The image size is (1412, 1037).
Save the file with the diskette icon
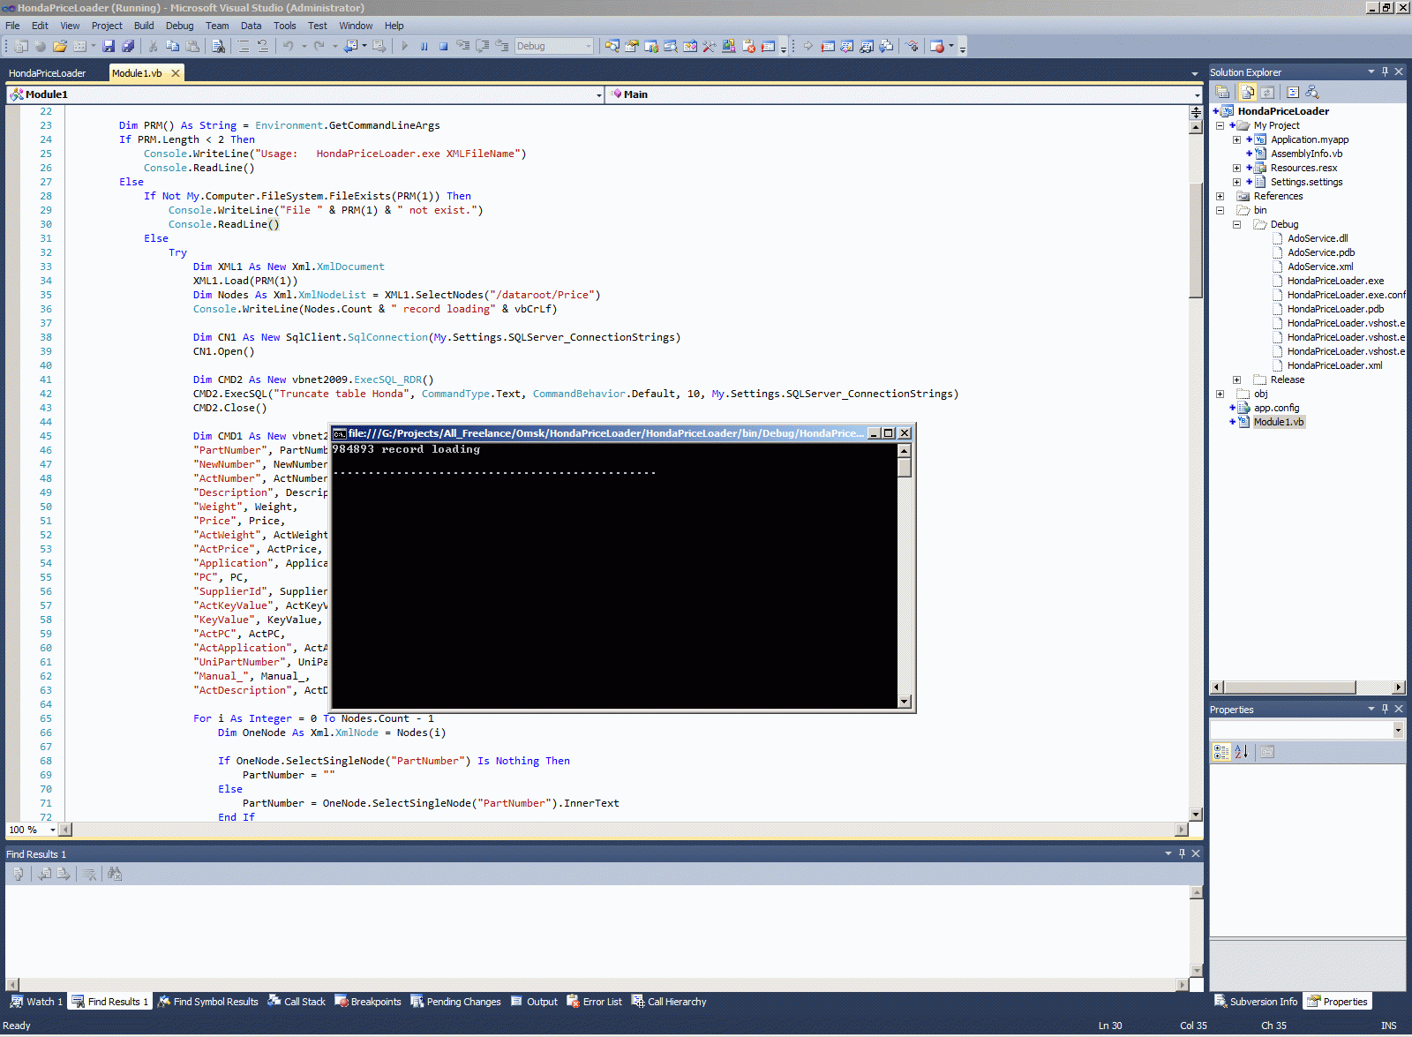[109, 46]
